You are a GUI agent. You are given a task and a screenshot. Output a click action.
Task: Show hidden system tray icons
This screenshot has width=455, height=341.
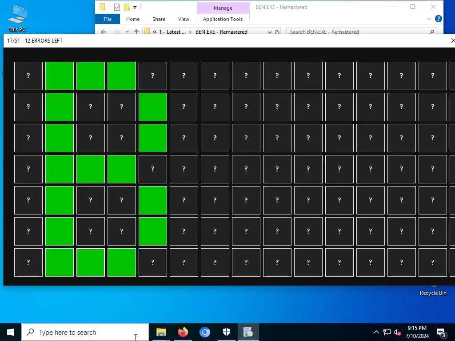376,332
